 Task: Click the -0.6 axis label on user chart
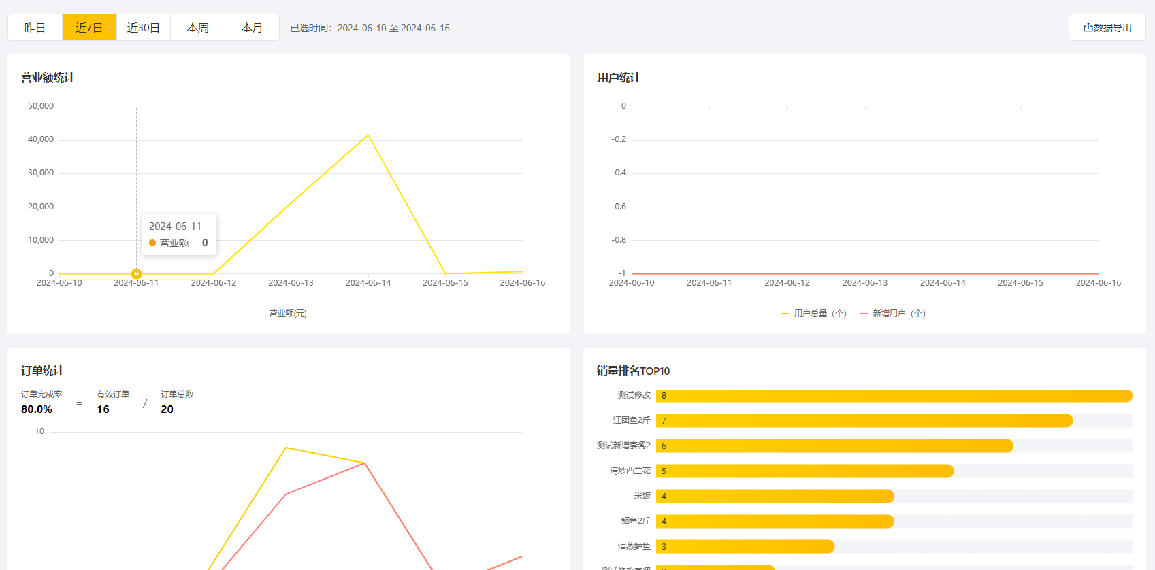tap(619, 207)
